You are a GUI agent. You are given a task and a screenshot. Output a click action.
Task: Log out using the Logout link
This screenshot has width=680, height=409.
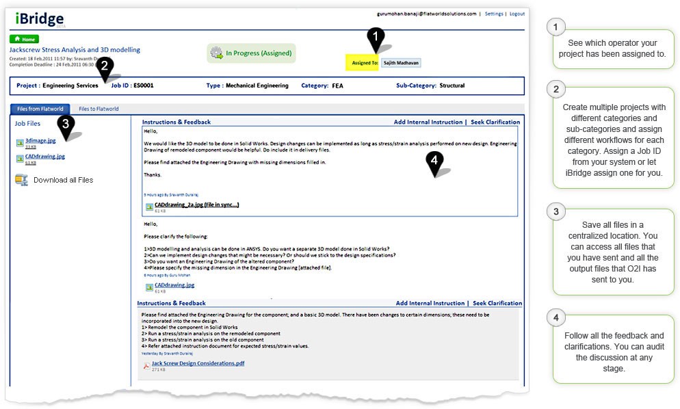[x=516, y=14]
